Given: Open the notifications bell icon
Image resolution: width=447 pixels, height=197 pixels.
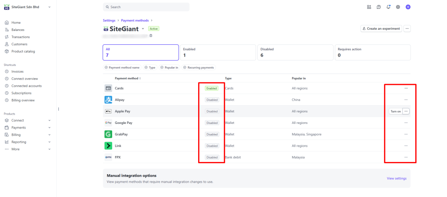Looking at the screenshot, I should coord(388,7).
